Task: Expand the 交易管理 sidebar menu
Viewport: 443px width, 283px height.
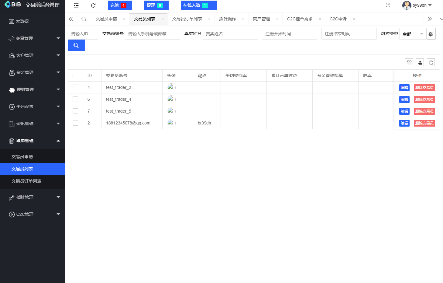Action: [x=33, y=38]
